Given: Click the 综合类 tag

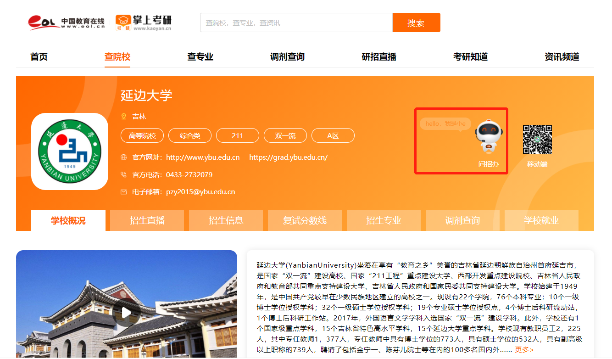Looking at the screenshot, I should tap(190, 136).
